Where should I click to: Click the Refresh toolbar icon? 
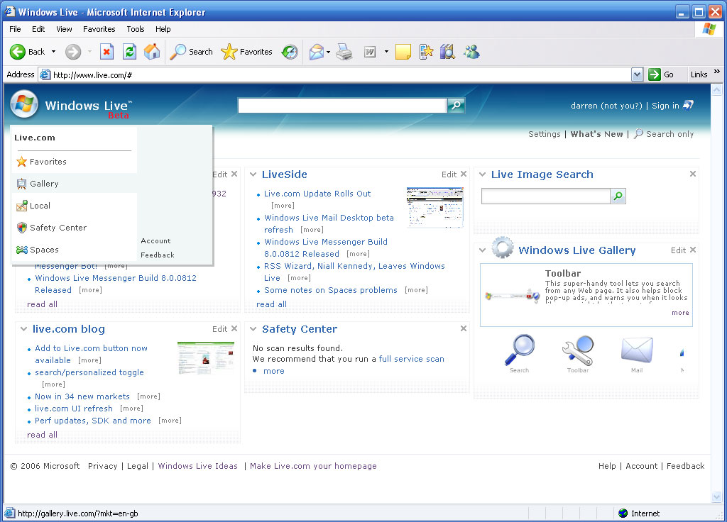pos(129,52)
